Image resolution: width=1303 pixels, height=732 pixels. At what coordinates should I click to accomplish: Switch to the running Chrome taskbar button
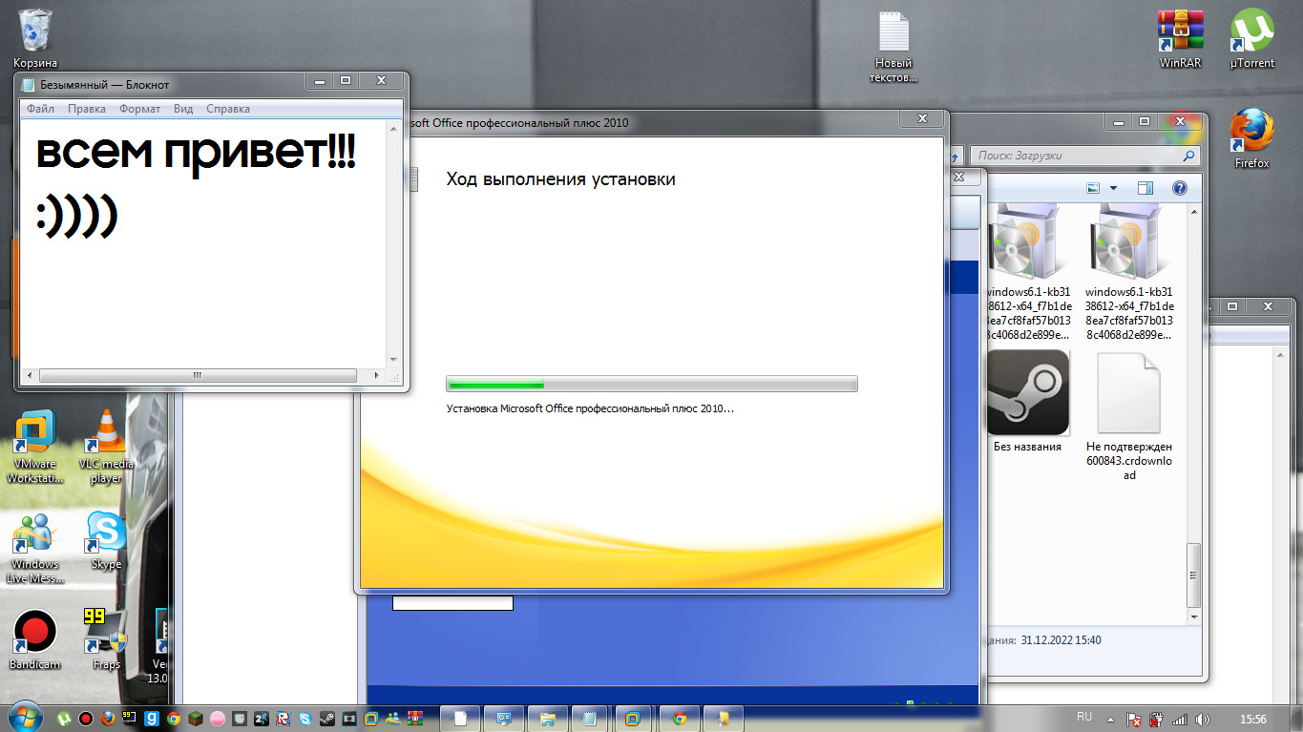(679, 718)
